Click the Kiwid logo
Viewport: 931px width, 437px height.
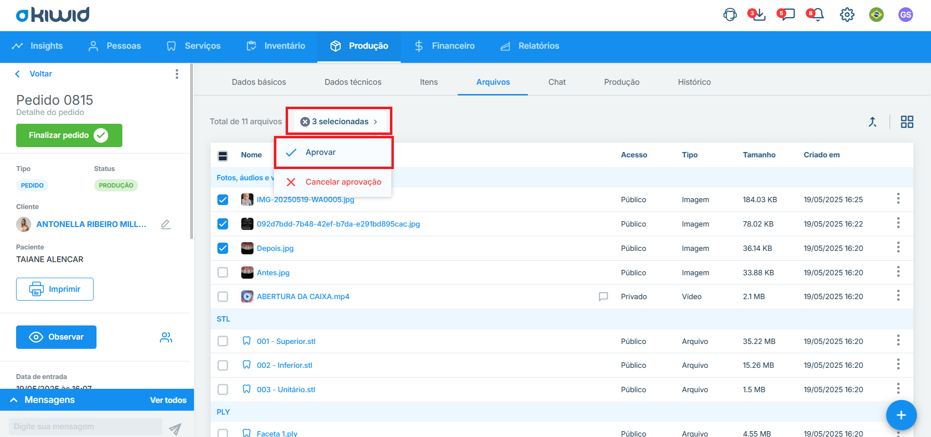[x=53, y=15]
